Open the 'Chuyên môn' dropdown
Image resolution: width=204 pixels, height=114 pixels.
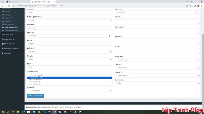[157, 83]
